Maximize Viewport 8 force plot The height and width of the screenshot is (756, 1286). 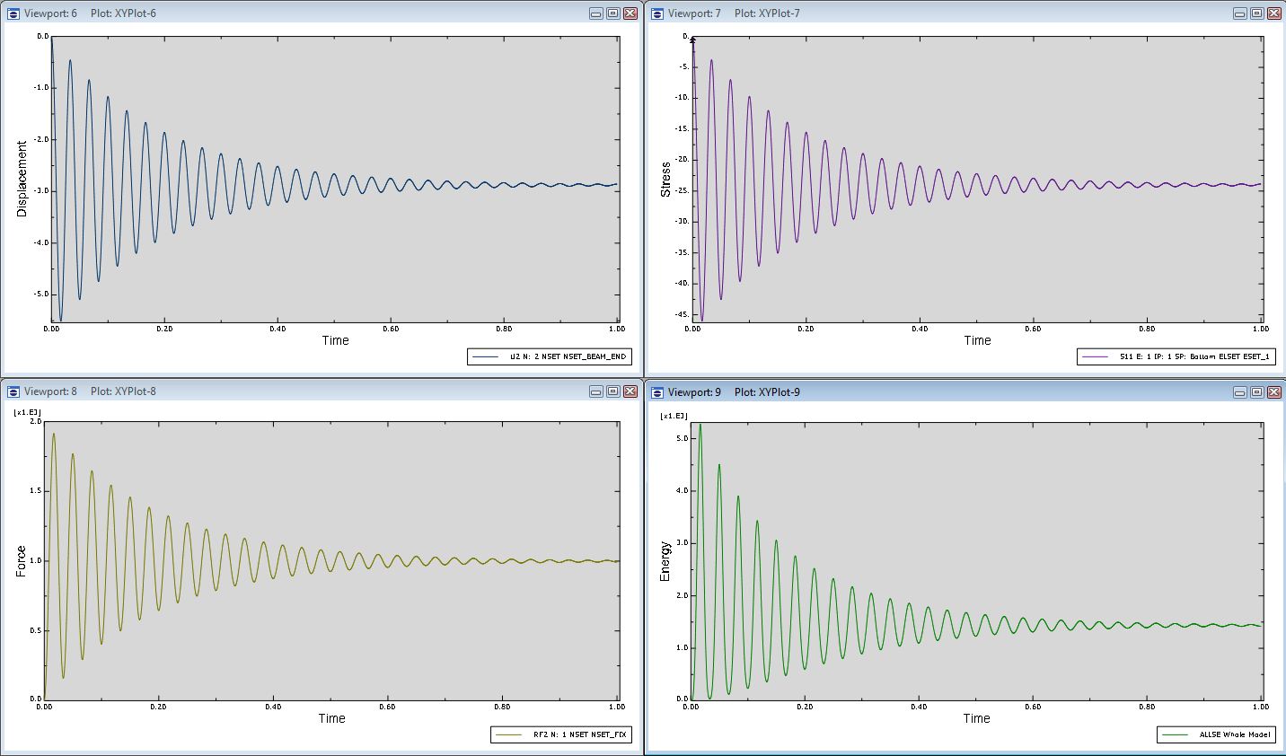pyautogui.click(x=612, y=391)
